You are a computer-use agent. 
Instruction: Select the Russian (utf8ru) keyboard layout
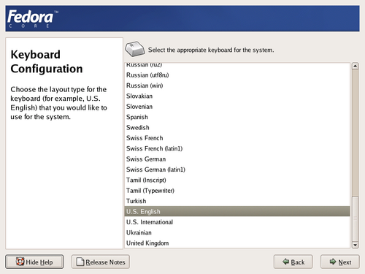tap(237, 75)
